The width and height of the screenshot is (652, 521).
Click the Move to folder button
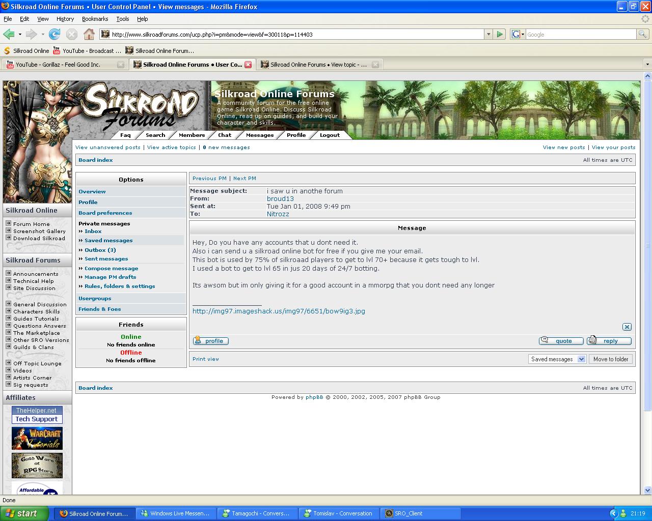[611, 359]
